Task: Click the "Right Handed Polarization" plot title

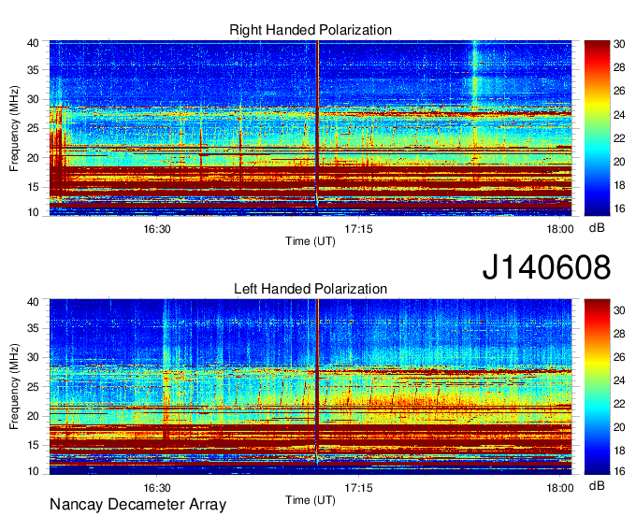Action: [x=311, y=31]
